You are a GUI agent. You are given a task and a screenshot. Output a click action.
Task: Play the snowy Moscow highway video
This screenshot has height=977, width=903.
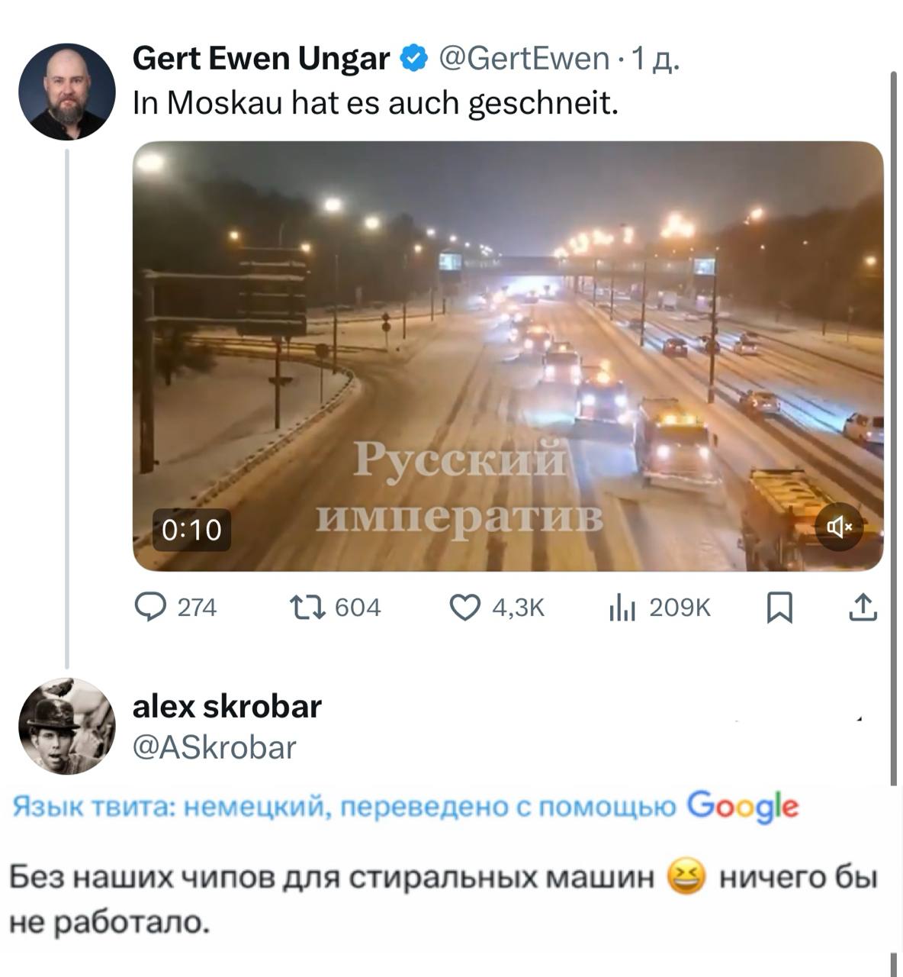[x=508, y=356]
